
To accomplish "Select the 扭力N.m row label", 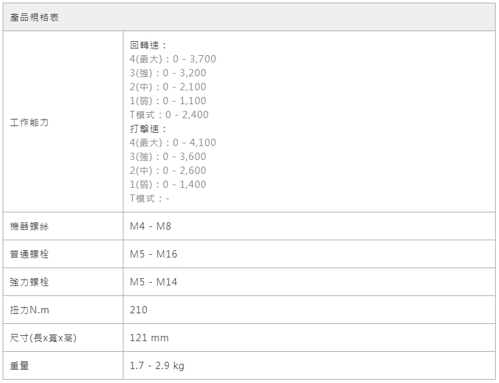I will click(x=30, y=310).
